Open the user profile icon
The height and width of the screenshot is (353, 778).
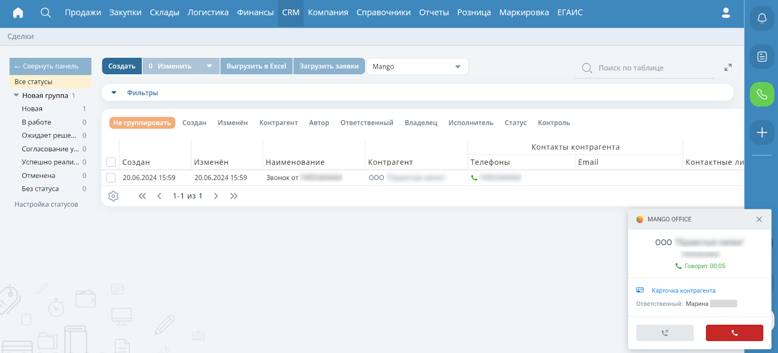(725, 13)
